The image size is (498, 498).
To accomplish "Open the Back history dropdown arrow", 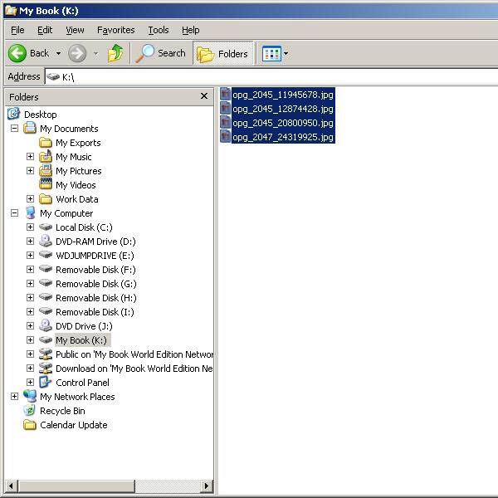I will point(58,54).
